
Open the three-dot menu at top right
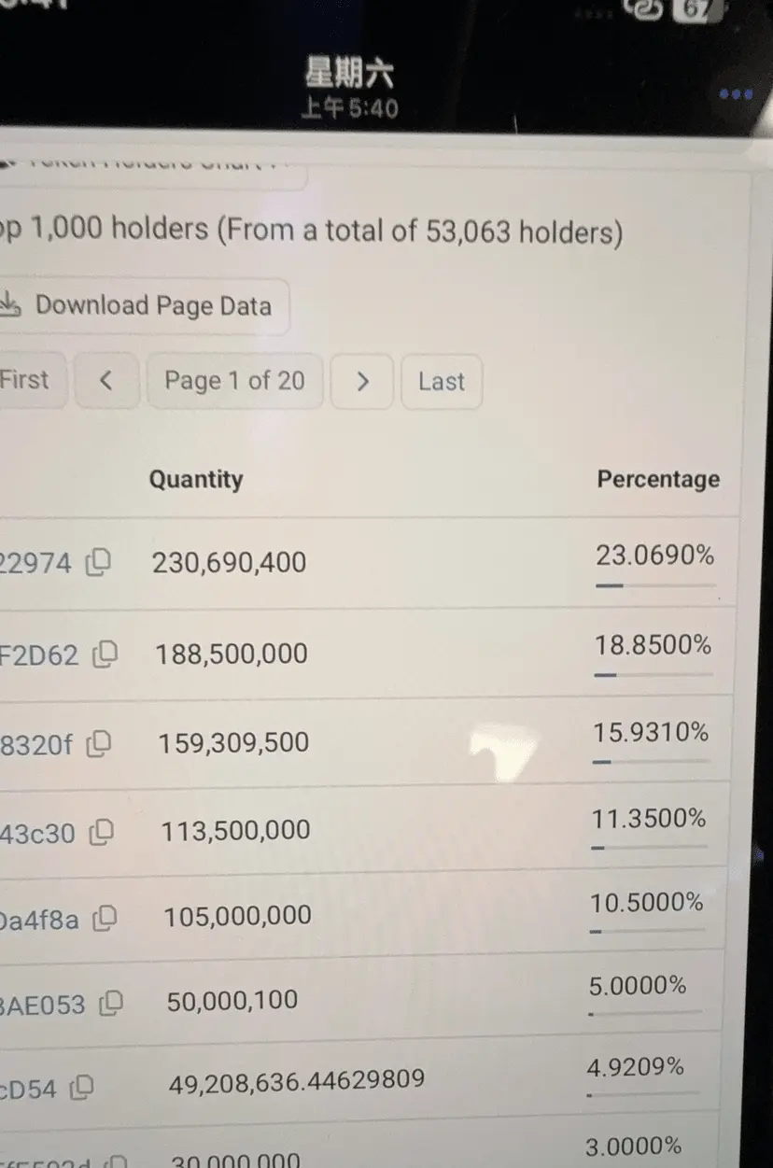coord(736,94)
